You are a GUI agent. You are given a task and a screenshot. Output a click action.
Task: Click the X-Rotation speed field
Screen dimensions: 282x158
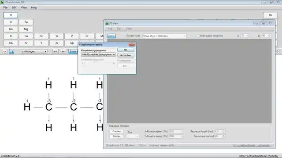[174, 132]
